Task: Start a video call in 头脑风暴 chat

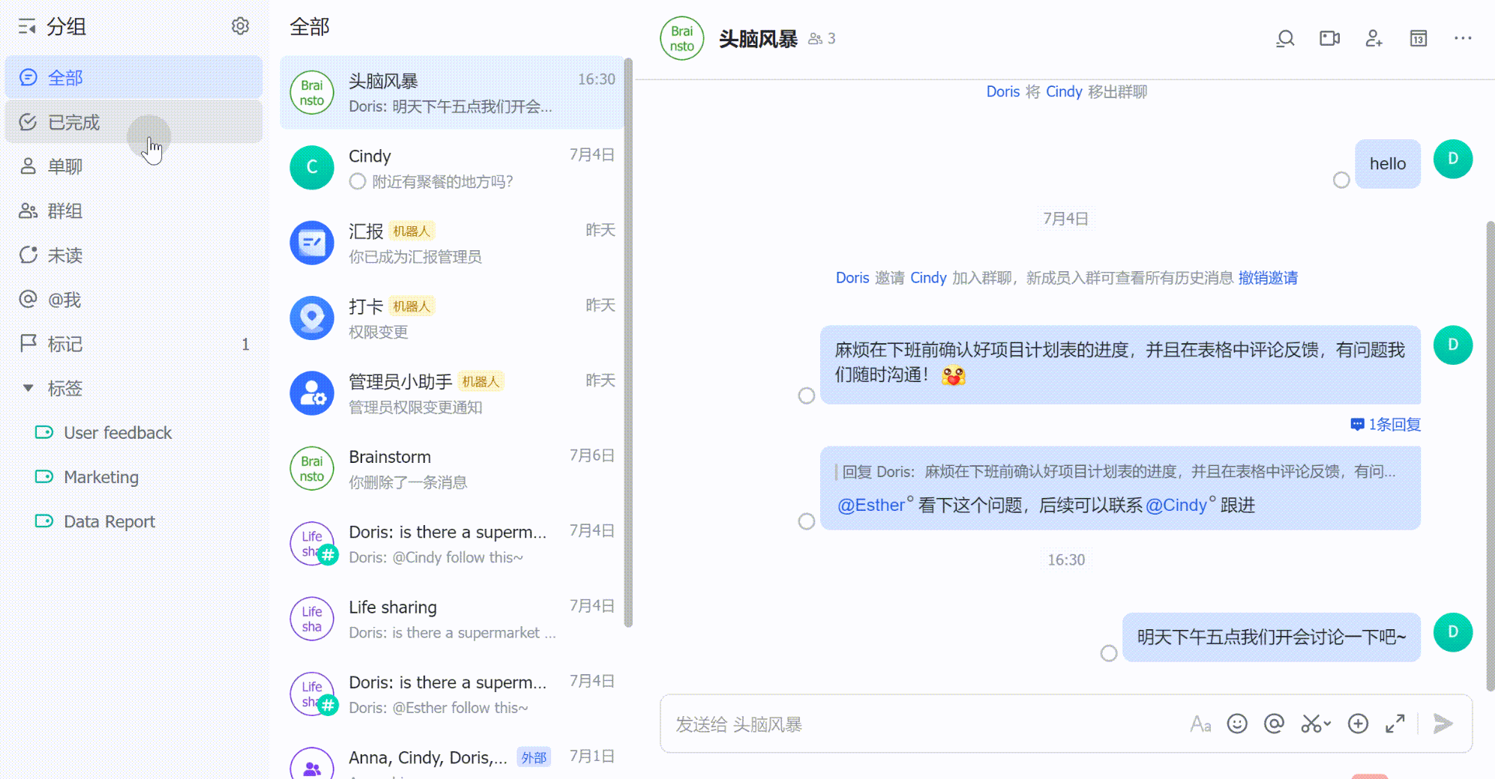Action: [x=1329, y=38]
